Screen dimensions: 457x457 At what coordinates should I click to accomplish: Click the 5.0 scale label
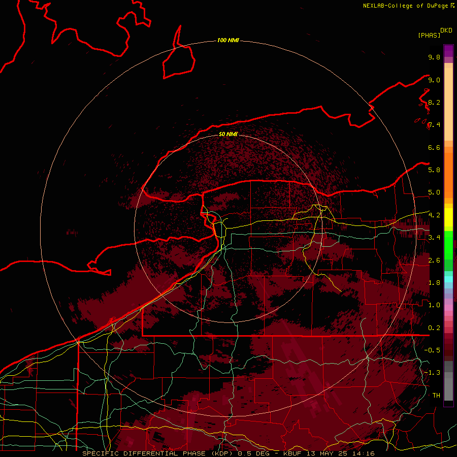coord(434,192)
